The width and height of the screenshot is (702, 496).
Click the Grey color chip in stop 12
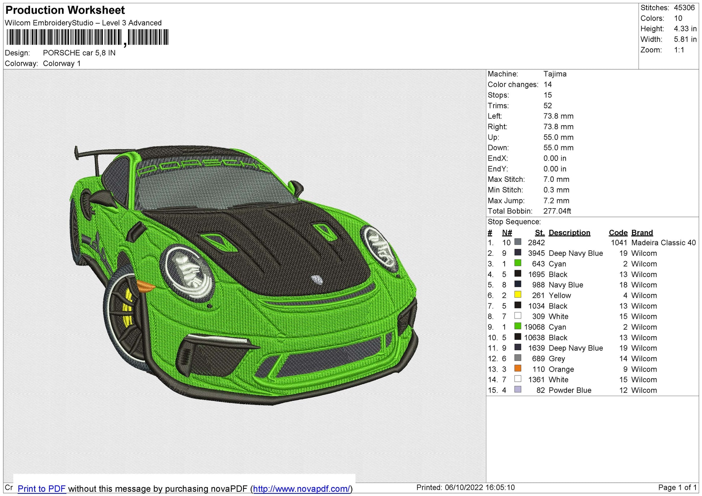518,359
